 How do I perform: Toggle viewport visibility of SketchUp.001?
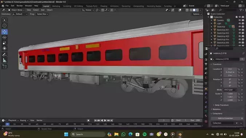[239, 30]
